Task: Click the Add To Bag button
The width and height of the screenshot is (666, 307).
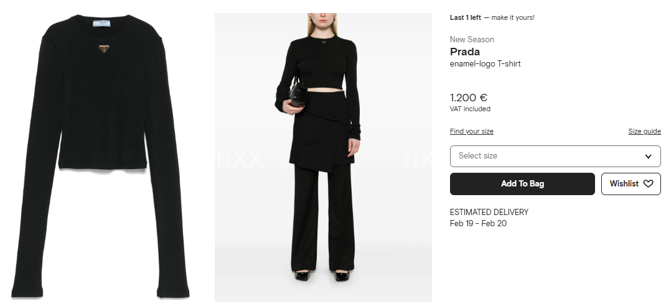Action: point(522,183)
